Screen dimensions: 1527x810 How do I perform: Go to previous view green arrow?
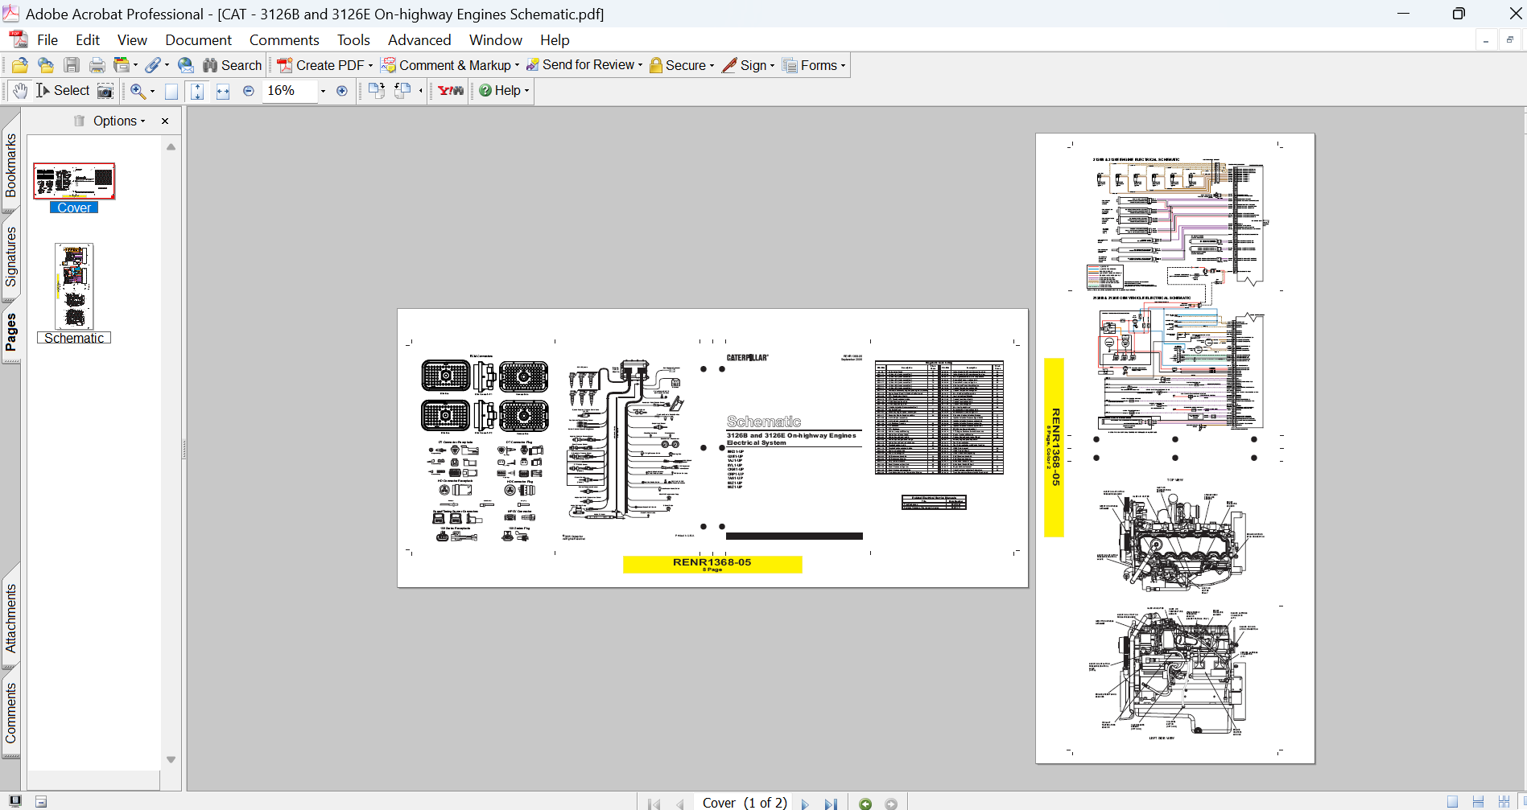coord(865,803)
